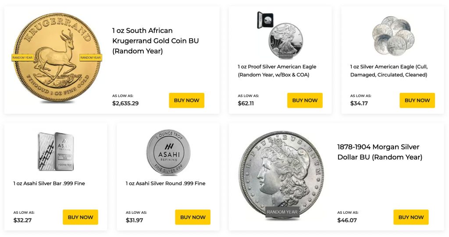449x237 pixels.
Task: Buy the Asahi Silver Round now
Action: pos(192,217)
